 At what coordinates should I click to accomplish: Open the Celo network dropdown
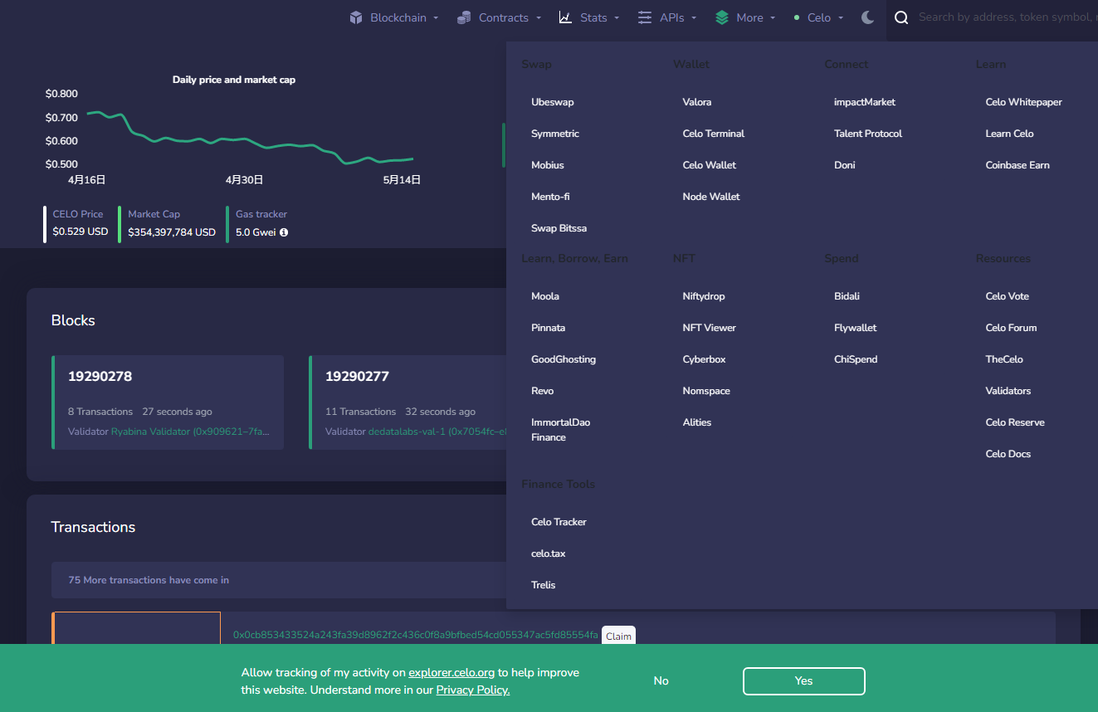pyautogui.click(x=819, y=17)
